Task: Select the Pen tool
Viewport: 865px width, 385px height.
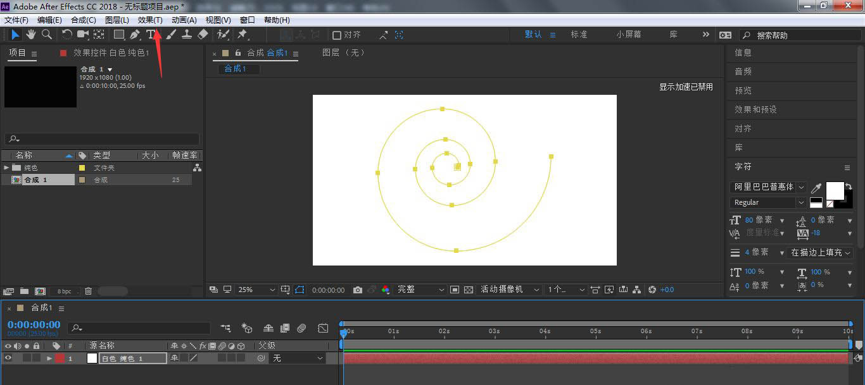Action: point(135,35)
